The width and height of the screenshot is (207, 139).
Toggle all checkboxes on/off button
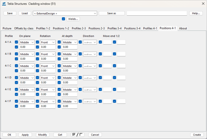click(x=78, y=135)
